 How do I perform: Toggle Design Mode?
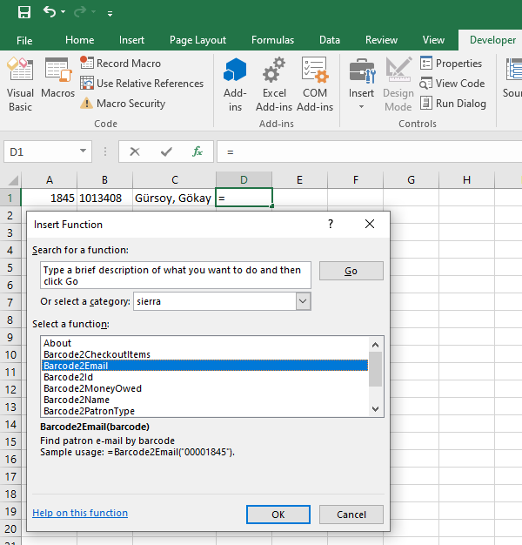pos(398,84)
